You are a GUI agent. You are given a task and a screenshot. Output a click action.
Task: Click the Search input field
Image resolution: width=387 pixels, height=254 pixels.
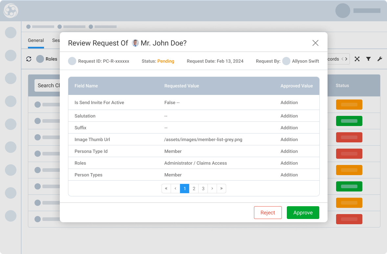[x=47, y=85]
